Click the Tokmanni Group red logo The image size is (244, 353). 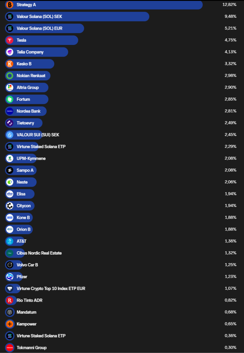coord(10,347)
